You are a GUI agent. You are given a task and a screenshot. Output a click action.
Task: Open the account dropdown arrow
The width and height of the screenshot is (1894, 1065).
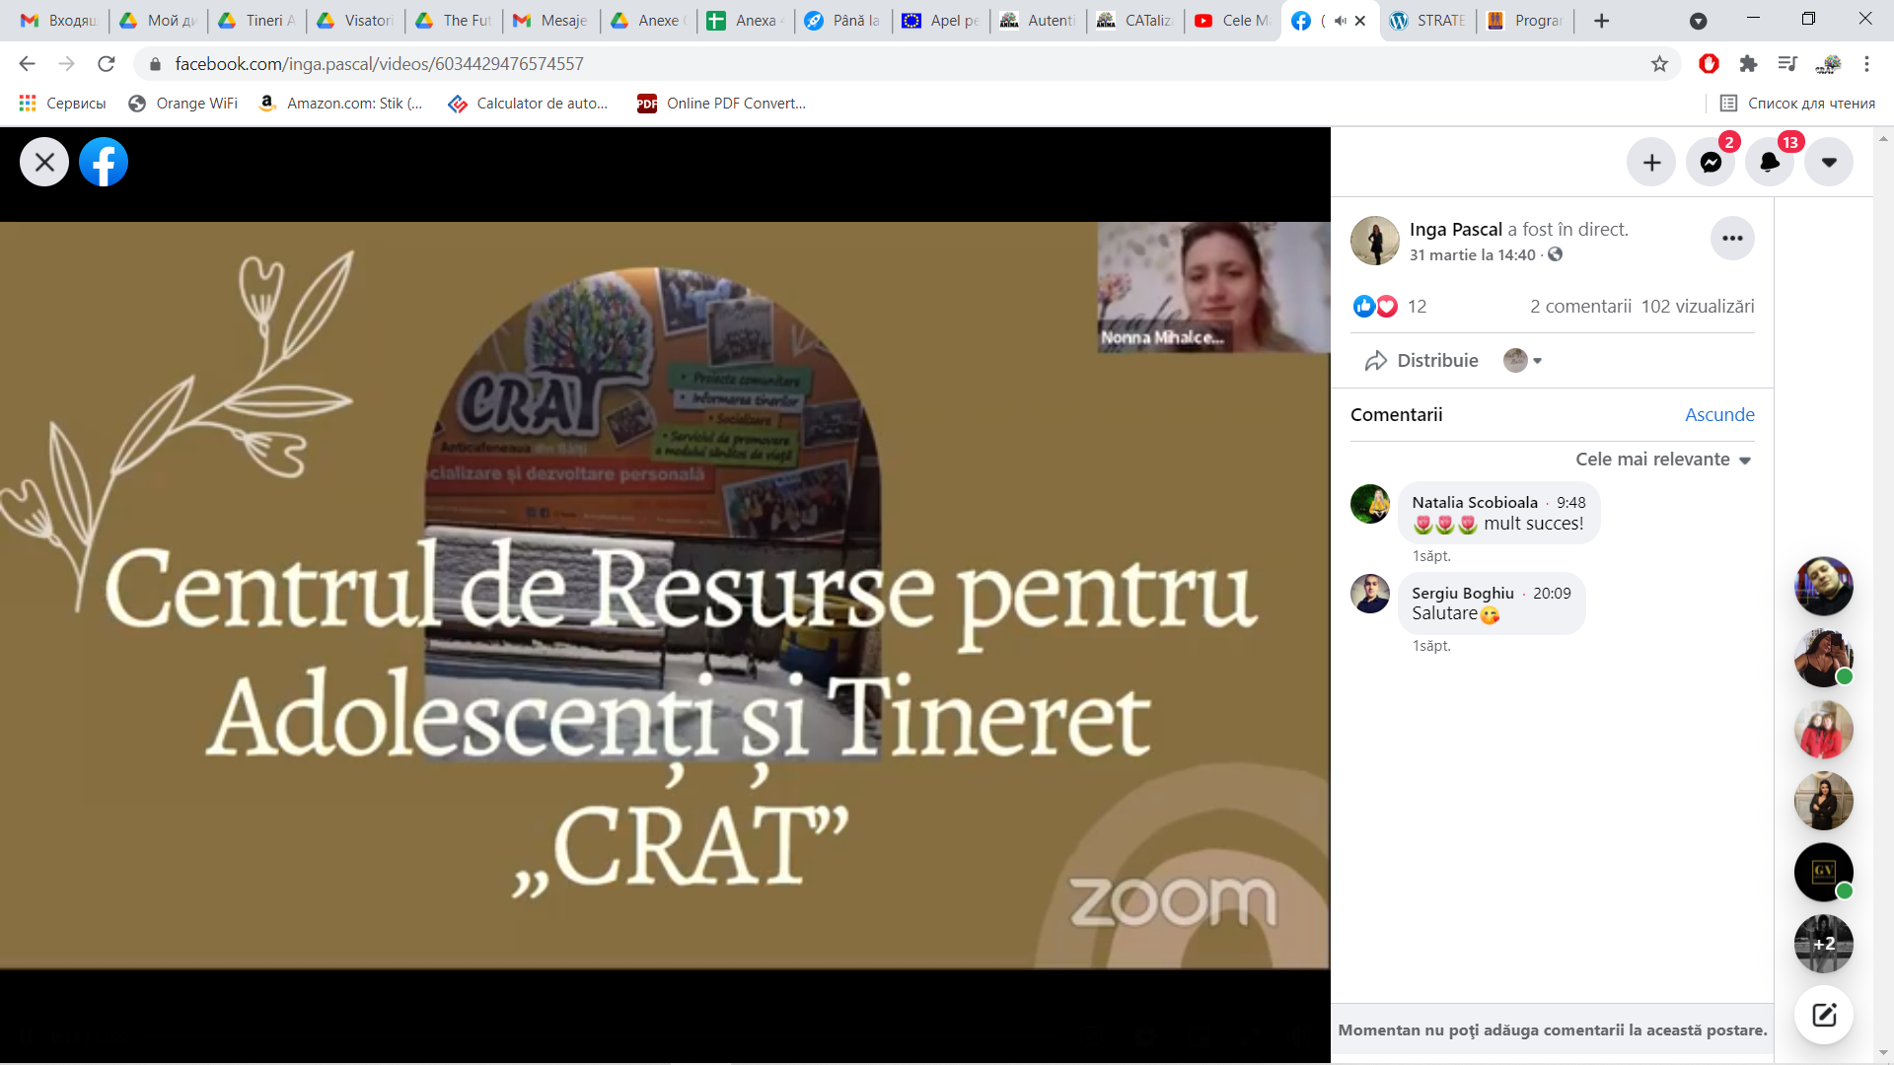(x=1829, y=161)
